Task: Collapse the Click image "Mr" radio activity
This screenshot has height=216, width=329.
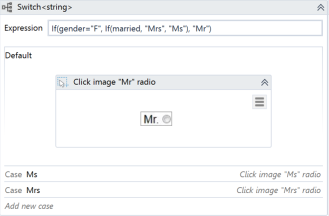Action: pyautogui.click(x=265, y=82)
